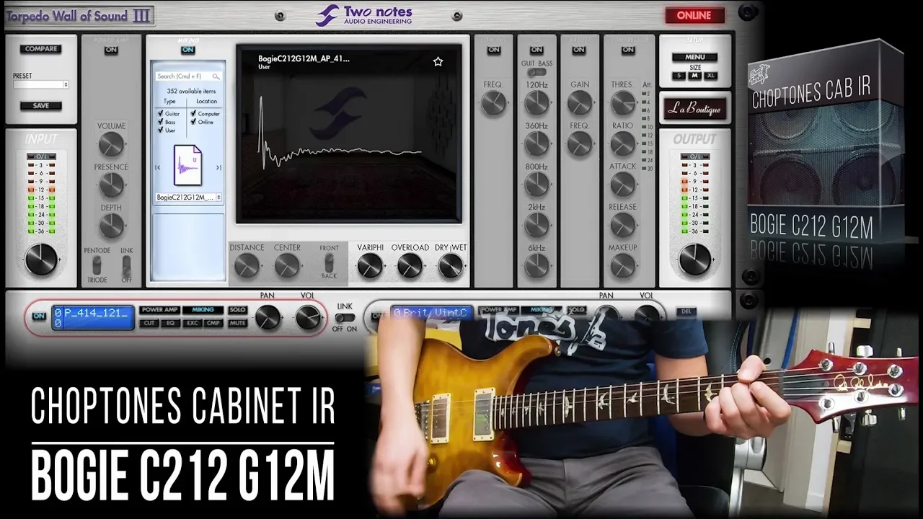Click the power amp VOLUME knob
The height and width of the screenshot is (519, 923).
tap(111, 144)
